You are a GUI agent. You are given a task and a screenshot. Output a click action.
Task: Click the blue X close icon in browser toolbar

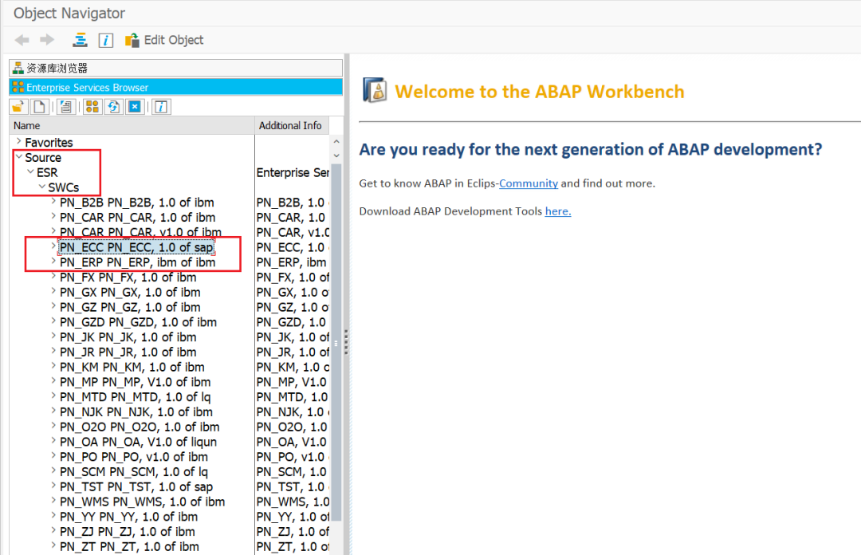[x=135, y=107]
